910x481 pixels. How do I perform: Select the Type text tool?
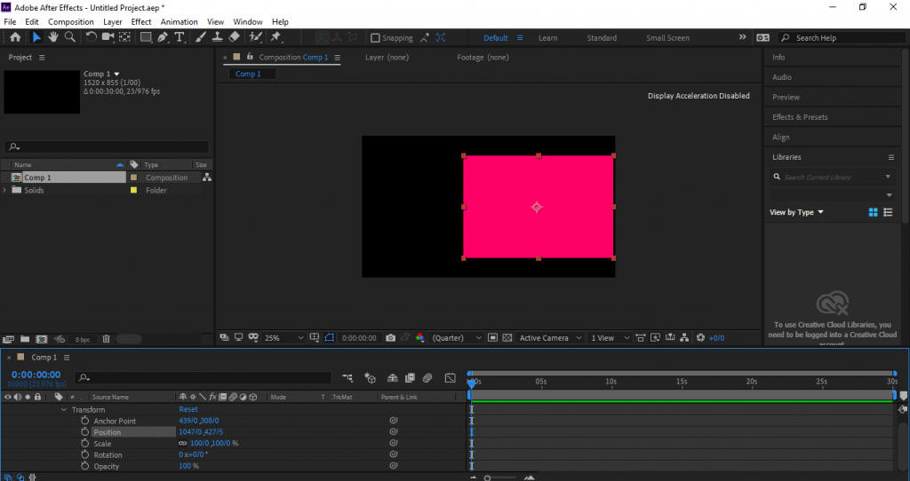click(180, 37)
